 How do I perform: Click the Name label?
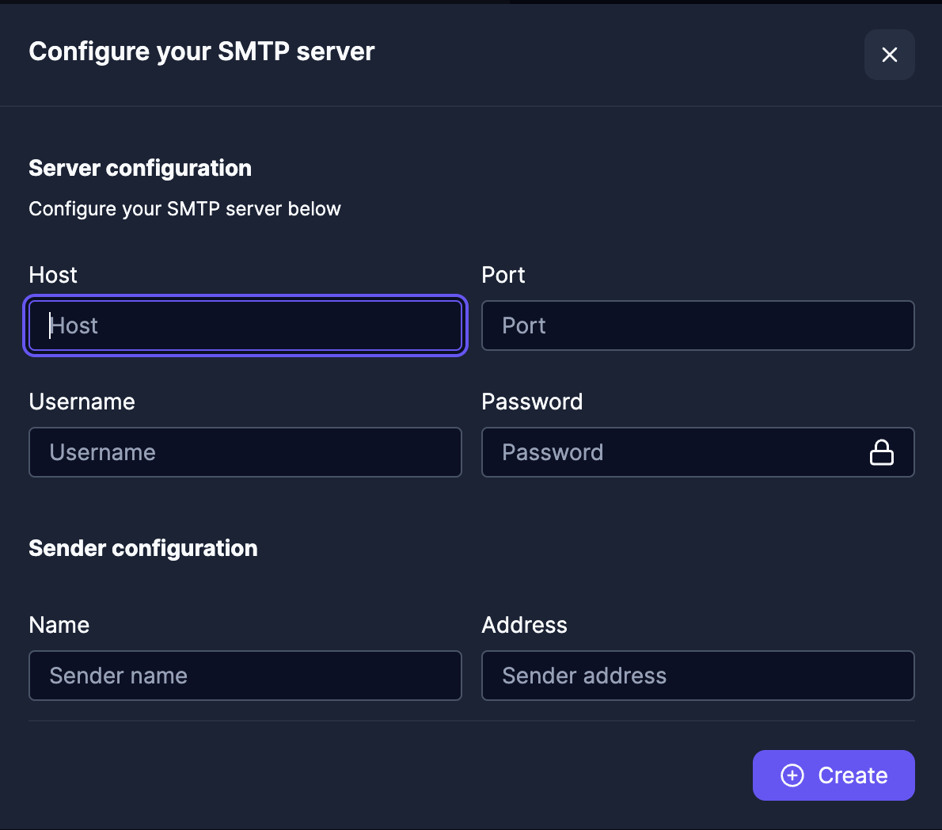click(x=59, y=625)
